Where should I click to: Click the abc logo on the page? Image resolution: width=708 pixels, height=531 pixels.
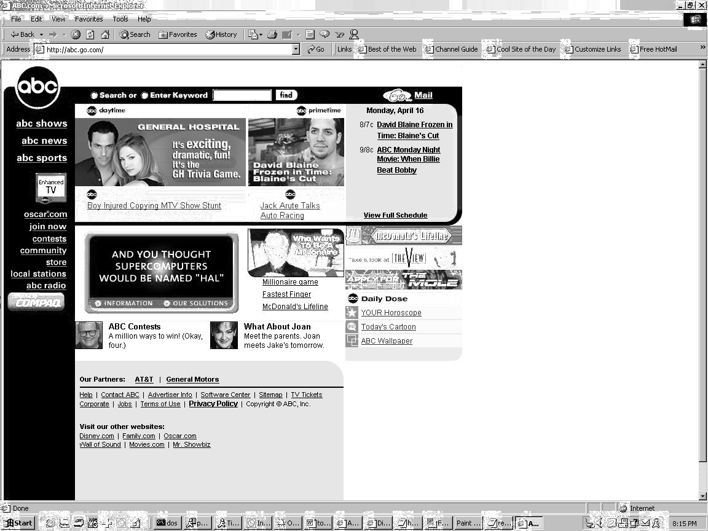pos(37,87)
